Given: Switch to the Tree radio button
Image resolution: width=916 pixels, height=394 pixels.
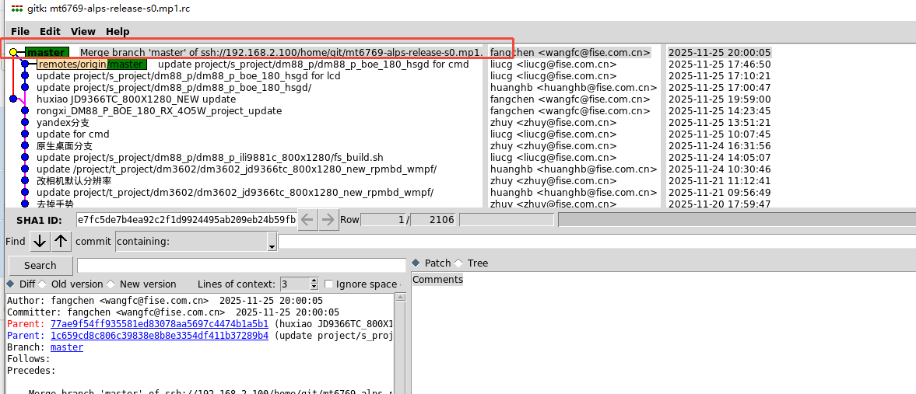Looking at the screenshot, I should (x=458, y=263).
